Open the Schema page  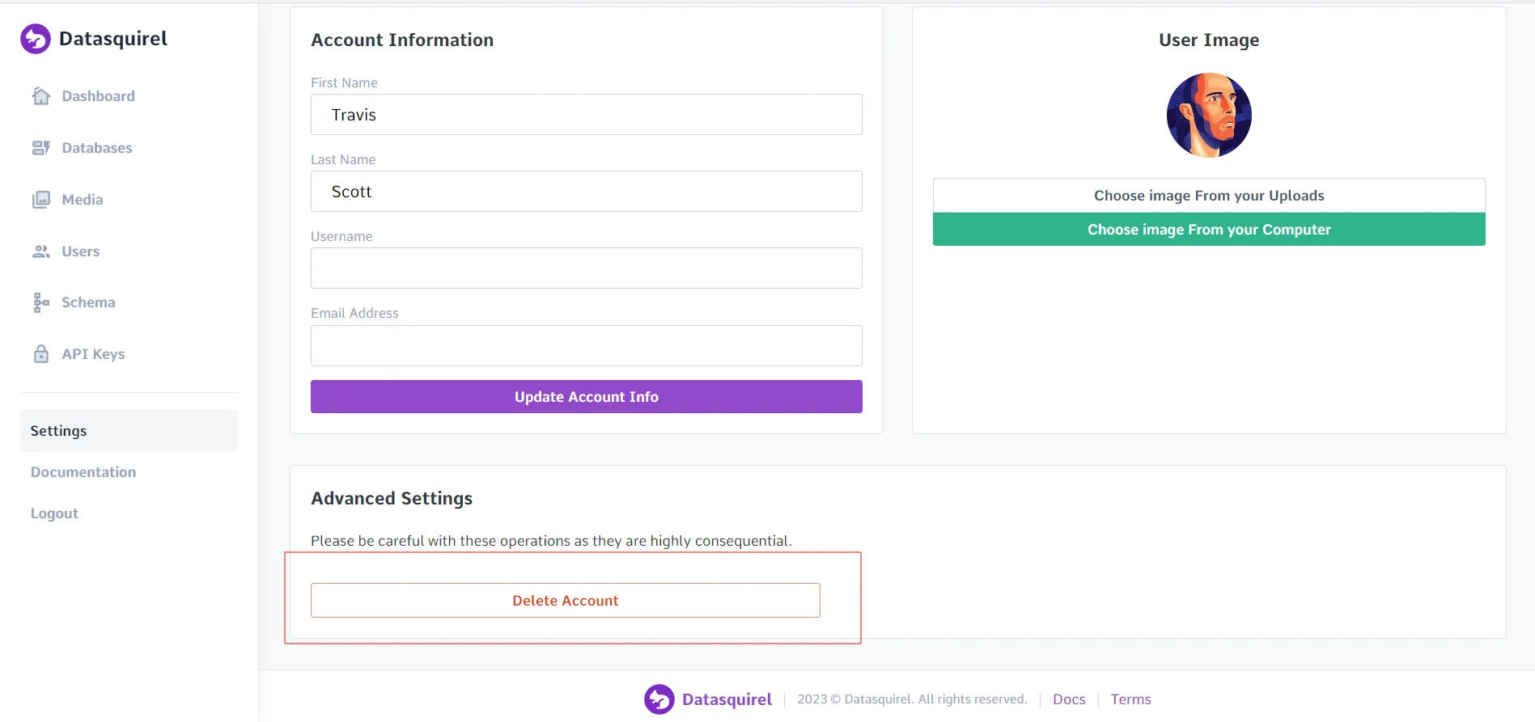click(88, 302)
